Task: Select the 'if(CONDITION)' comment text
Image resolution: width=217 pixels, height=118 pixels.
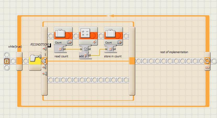Action: 39,44
